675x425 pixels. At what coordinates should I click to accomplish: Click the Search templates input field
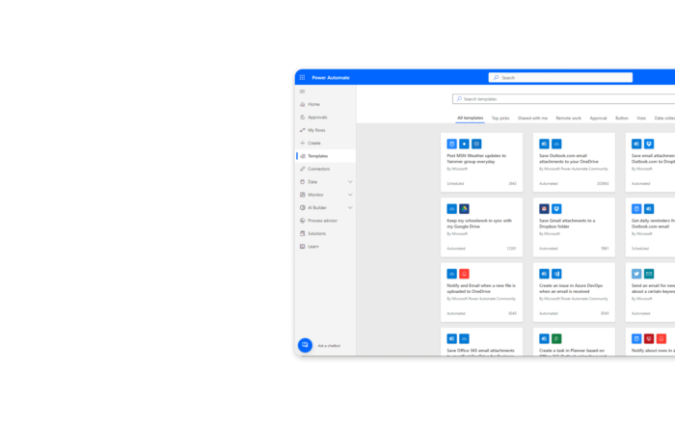pos(563,99)
